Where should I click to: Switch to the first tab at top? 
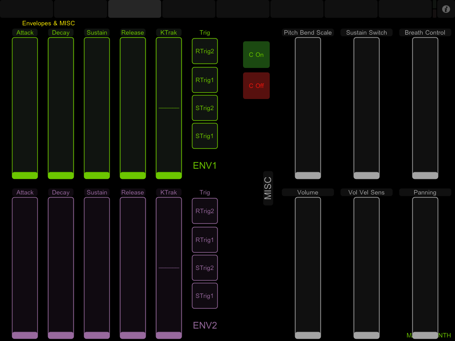click(x=27, y=8)
